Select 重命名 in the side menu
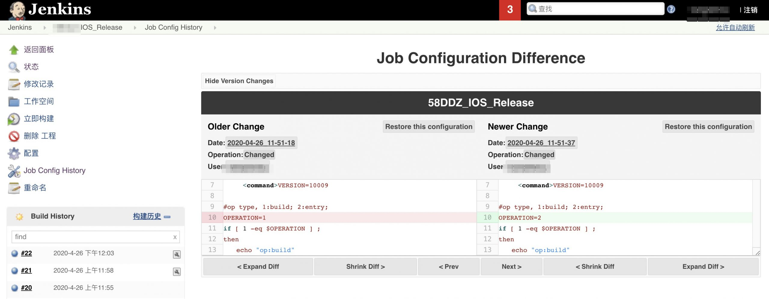769x299 pixels. (x=35, y=188)
